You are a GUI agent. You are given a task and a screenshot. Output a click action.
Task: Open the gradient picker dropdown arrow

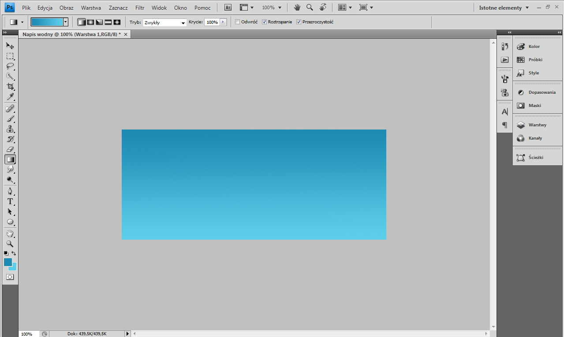66,22
